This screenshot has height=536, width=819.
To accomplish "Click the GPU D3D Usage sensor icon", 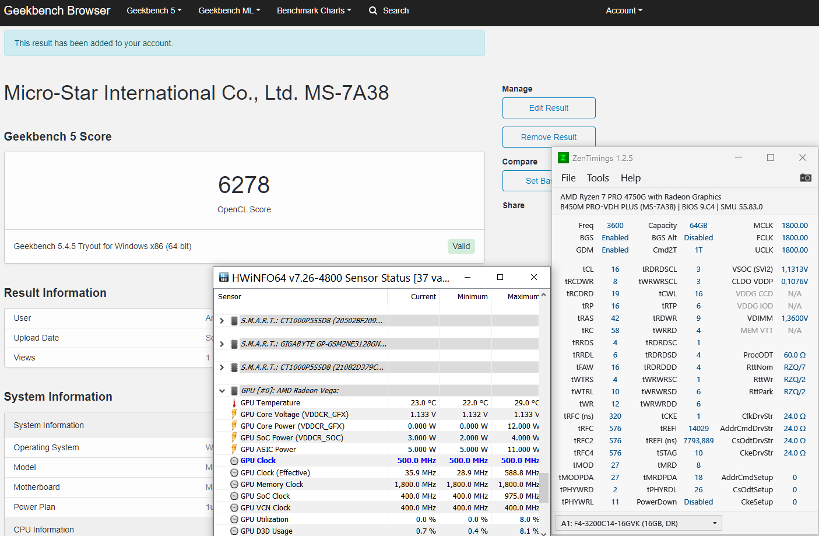I will [x=234, y=531].
